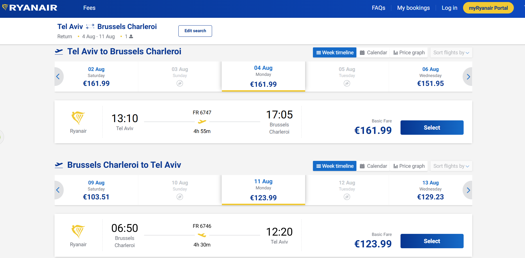Go to previous outbound dates with left arrow
The height and width of the screenshot is (258, 525).
tap(58, 77)
